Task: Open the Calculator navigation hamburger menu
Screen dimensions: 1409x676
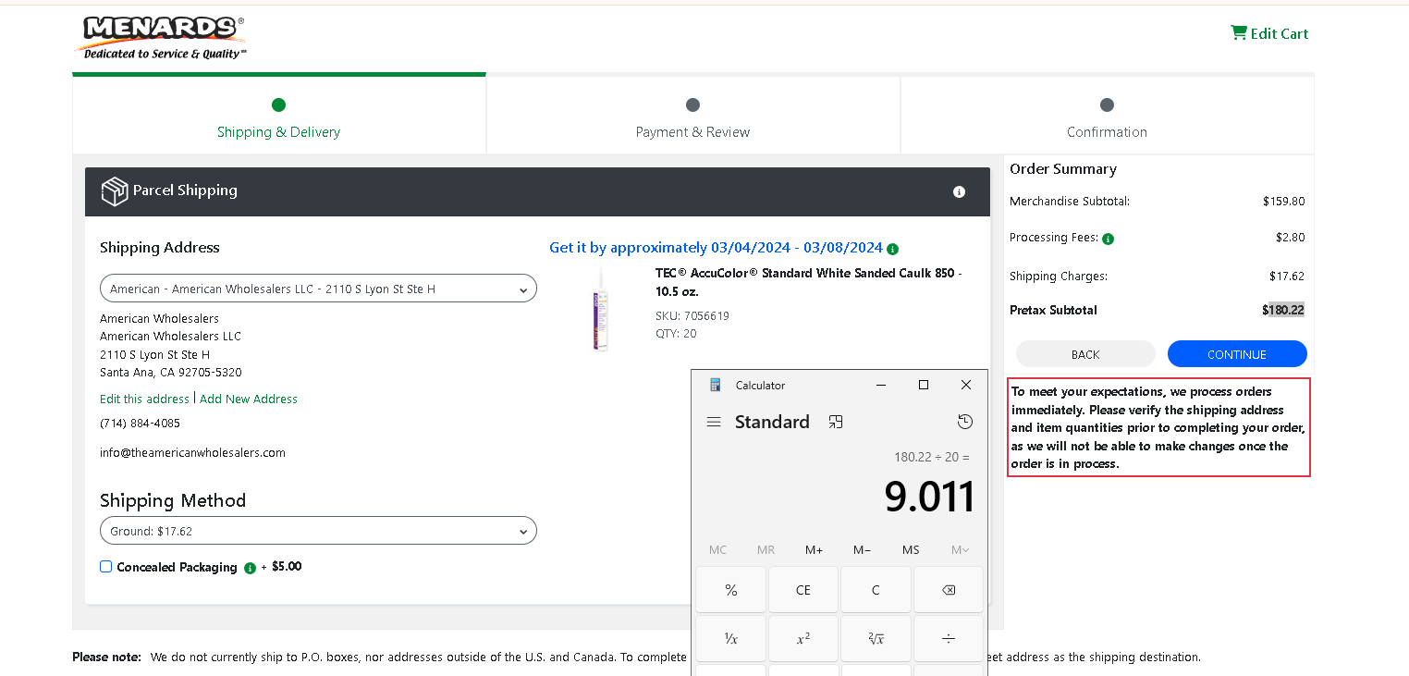Action: [714, 422]
